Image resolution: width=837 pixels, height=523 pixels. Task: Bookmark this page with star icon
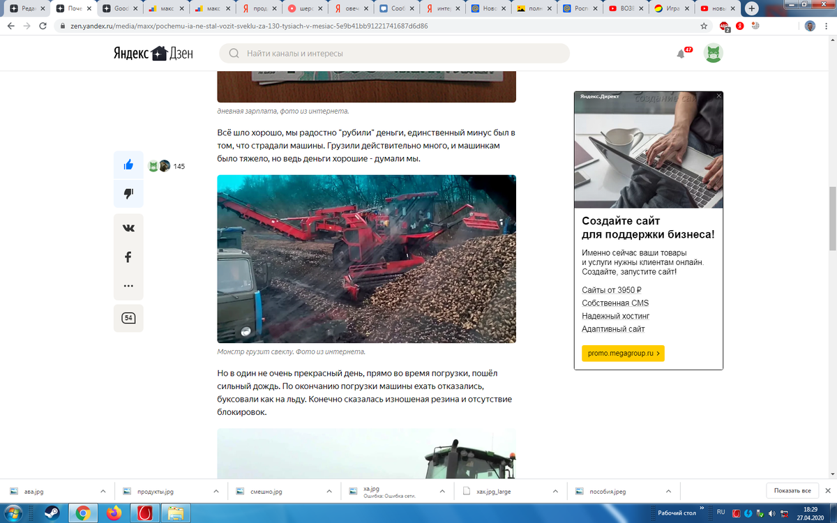click(704, 26)
